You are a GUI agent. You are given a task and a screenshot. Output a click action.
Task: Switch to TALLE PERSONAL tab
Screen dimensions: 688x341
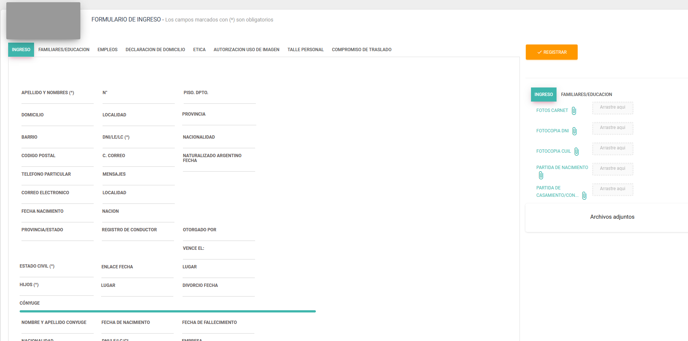pos(305,50)
